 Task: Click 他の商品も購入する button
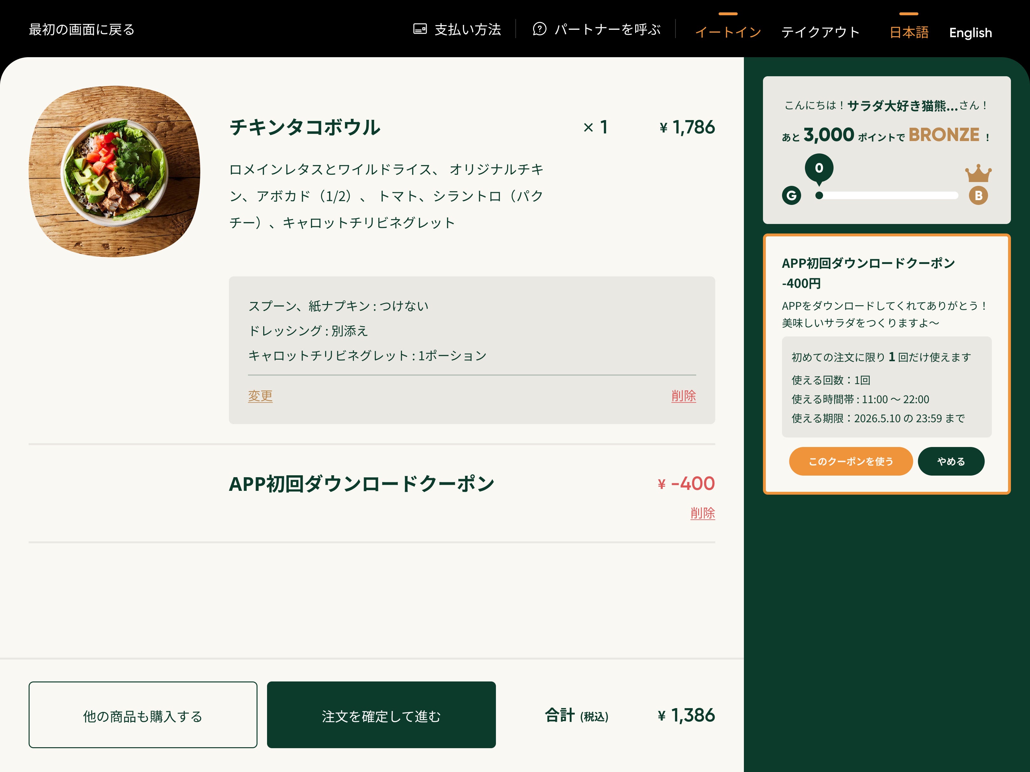(142, 715)
